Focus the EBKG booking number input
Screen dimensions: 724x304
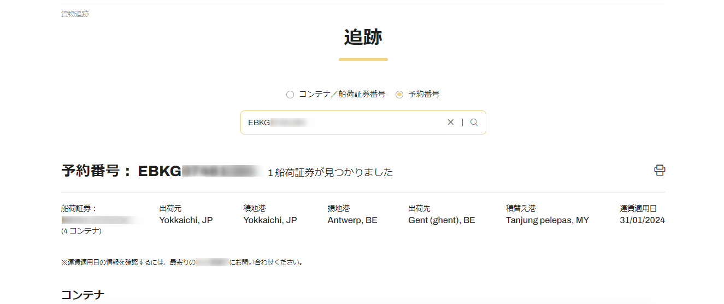pos(344,122)
